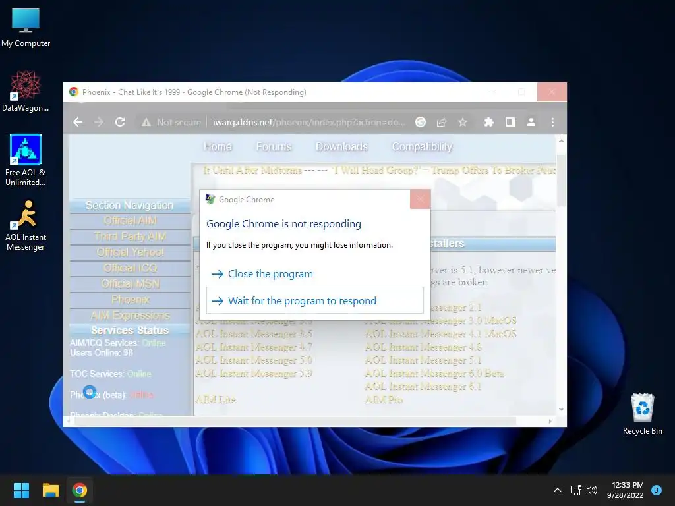This screenshot has width=675, height=506.
Task: Click Users Online: 98 text
Action: pyautogui.click(x=102, y=353)
